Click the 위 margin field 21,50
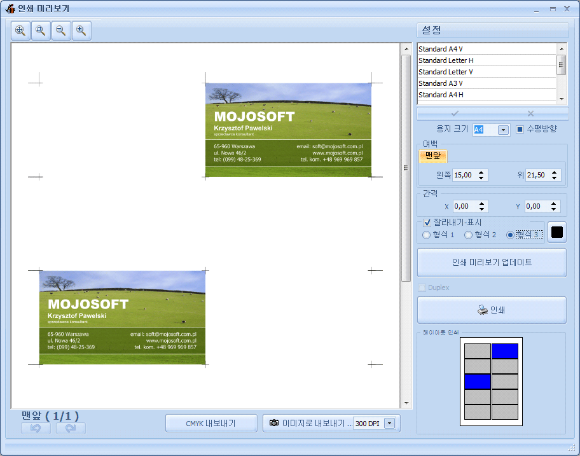Screen dimensions: 580x456 [537, 175]
